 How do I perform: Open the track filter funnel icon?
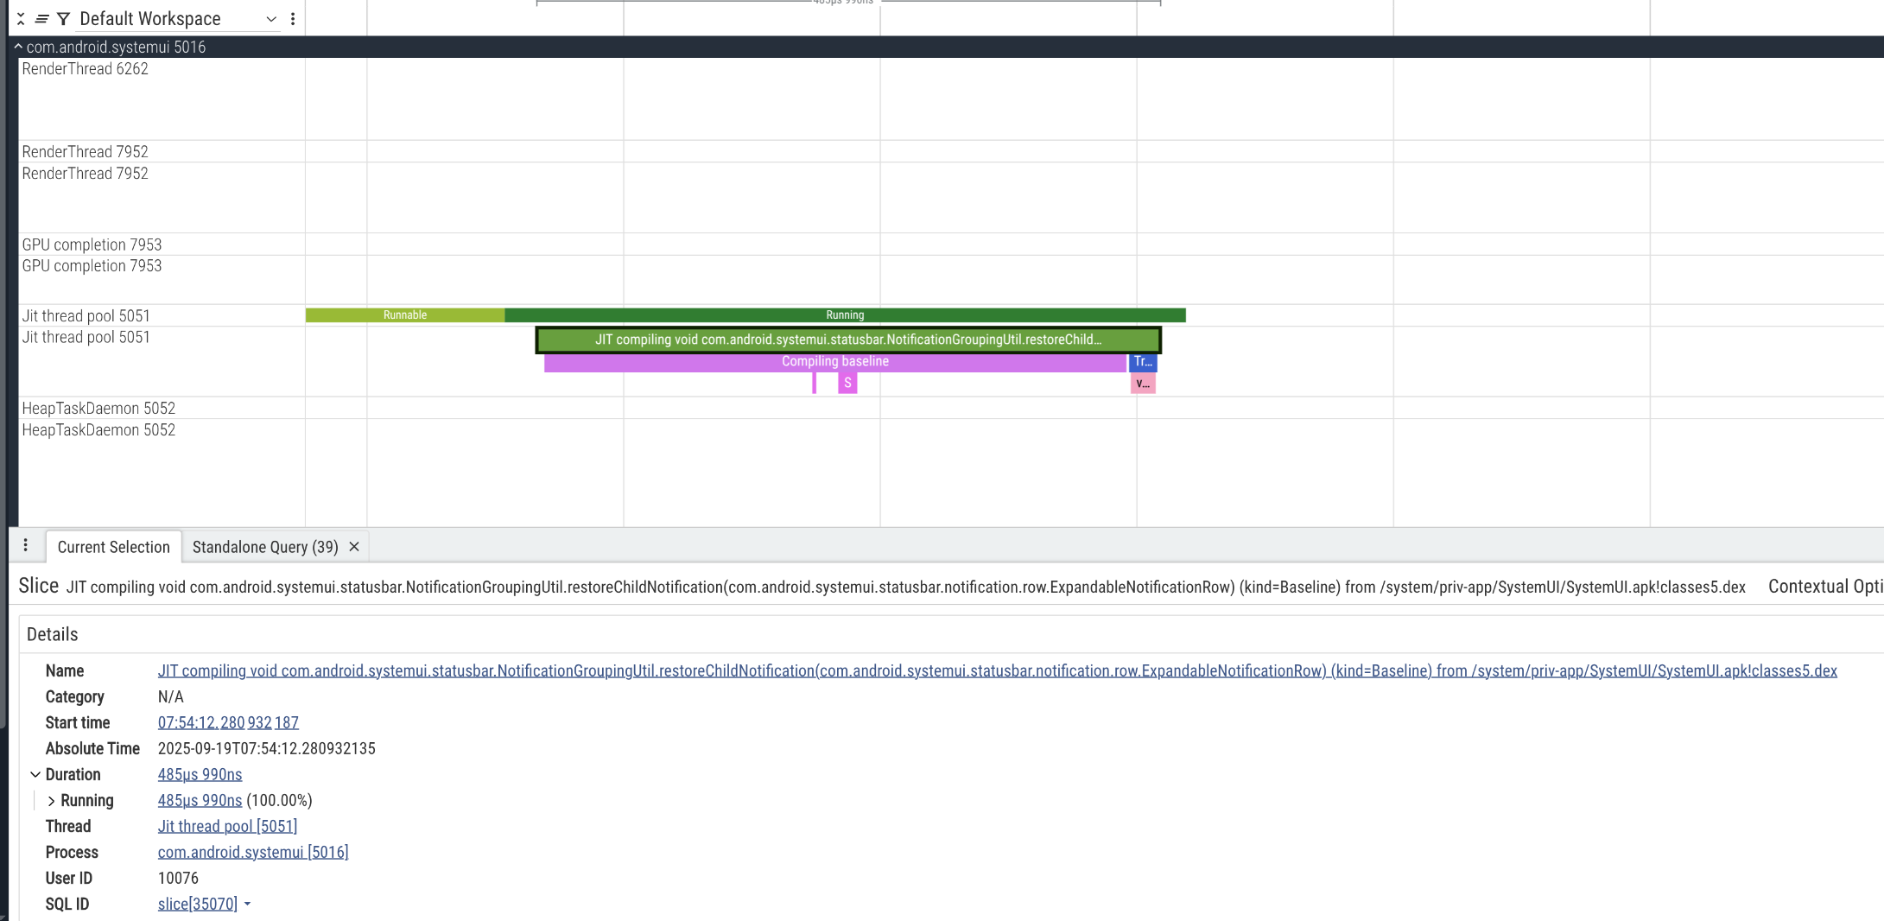(63, 19)
